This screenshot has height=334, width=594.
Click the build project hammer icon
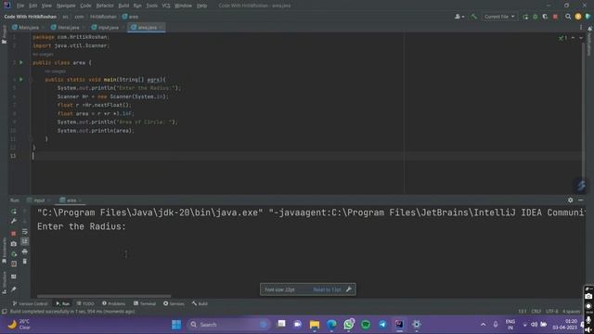pos(474,17)
